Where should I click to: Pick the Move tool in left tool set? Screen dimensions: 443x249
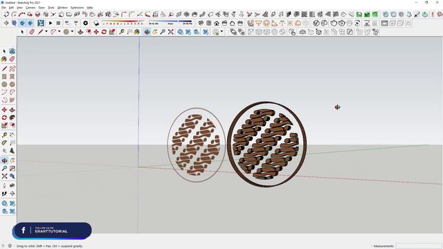(4, 109)
